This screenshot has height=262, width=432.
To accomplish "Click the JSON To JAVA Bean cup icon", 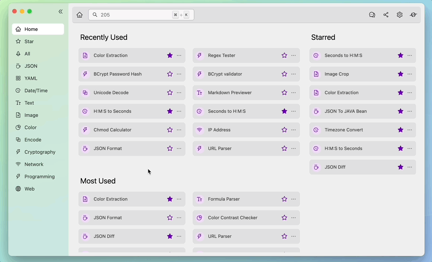I will pos(316,111).
